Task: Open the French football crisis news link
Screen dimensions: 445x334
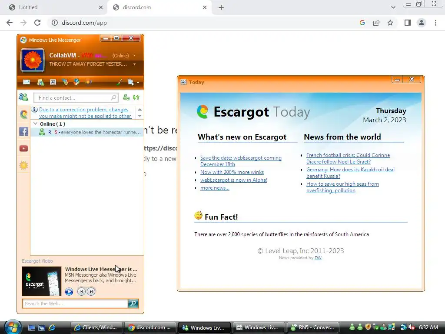Action: [348, 158]
